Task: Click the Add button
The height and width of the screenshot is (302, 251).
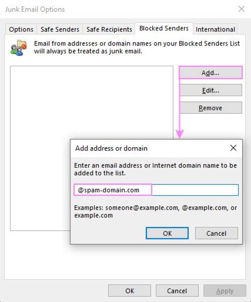Action: point(211,73)
